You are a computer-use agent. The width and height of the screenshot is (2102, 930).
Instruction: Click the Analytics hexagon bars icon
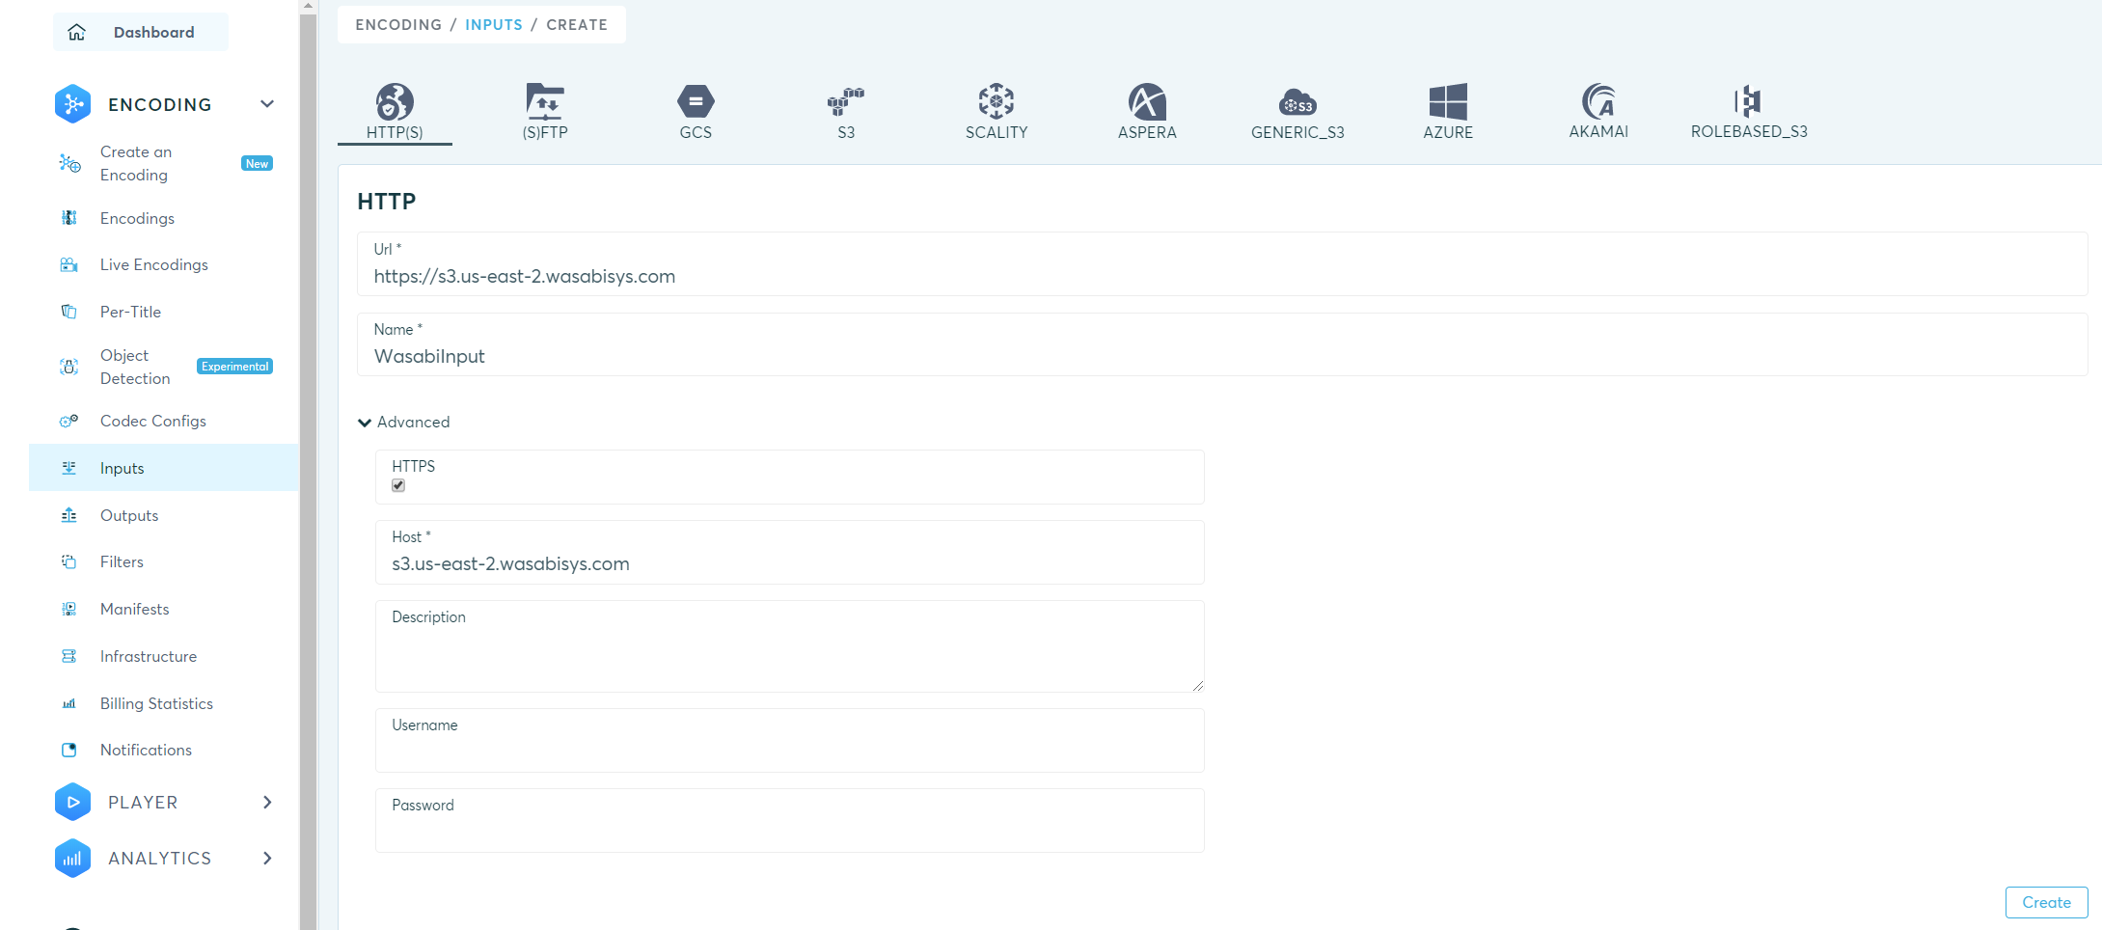pyautogui.click(x=72, y=858)
